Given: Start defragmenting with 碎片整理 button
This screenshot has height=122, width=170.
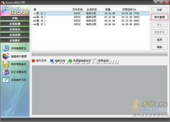Looking at the screenshot, I should click(x=159, y=17).
